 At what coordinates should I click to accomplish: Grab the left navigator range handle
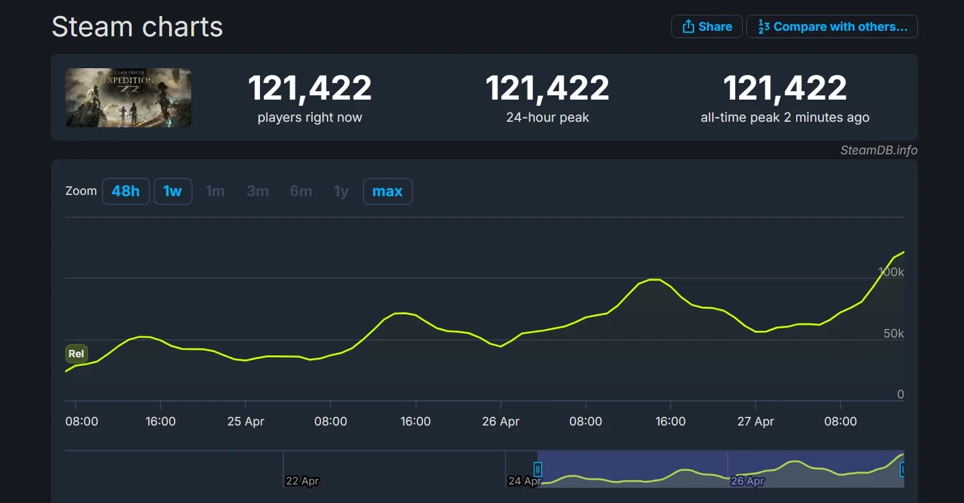coord(538,470)
